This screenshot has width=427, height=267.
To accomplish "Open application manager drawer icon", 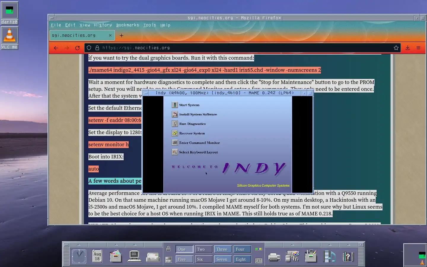I will (311, 256).
